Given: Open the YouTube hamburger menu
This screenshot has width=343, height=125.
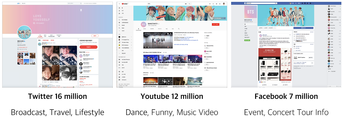Looking at the screenshot, I should [119, 4].
